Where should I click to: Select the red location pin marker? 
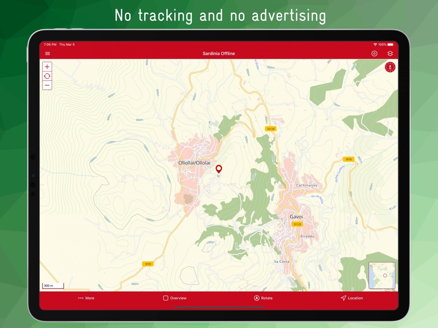tap(219, 169)
